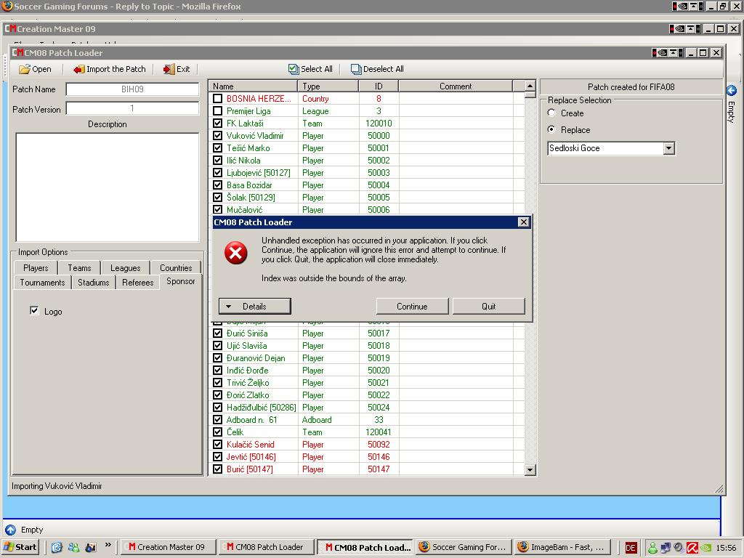
Task: Click the green NVIDIA tray icon
Action: click(x=706, y=548)
